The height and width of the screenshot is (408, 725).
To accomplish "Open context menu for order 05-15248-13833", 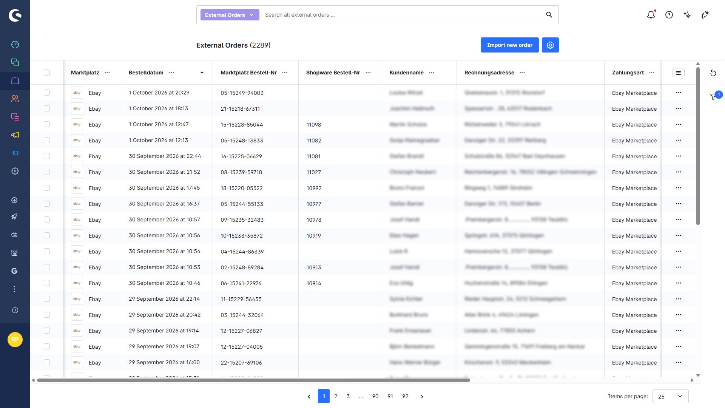I will [x=679, y=140].
